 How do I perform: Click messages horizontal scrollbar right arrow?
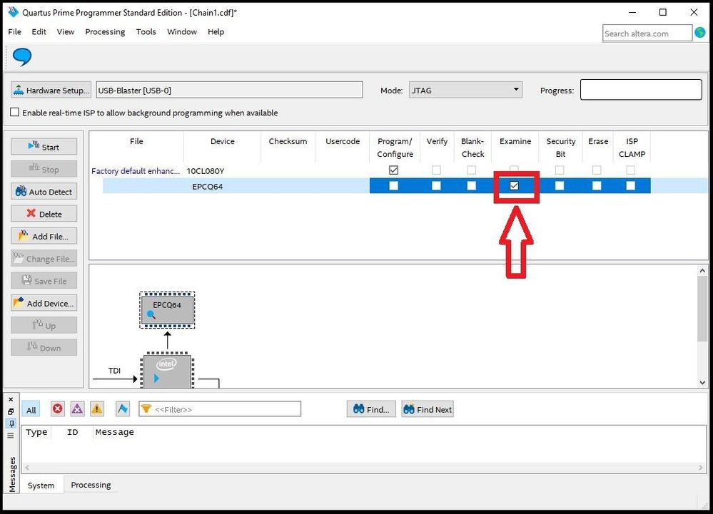click(x=701, y=467)
